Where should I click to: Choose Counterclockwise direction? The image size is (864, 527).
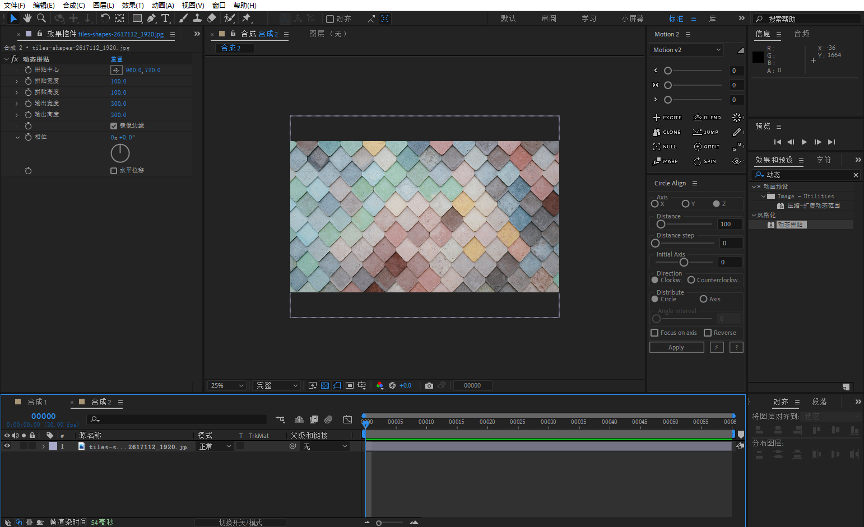(691, 280)
